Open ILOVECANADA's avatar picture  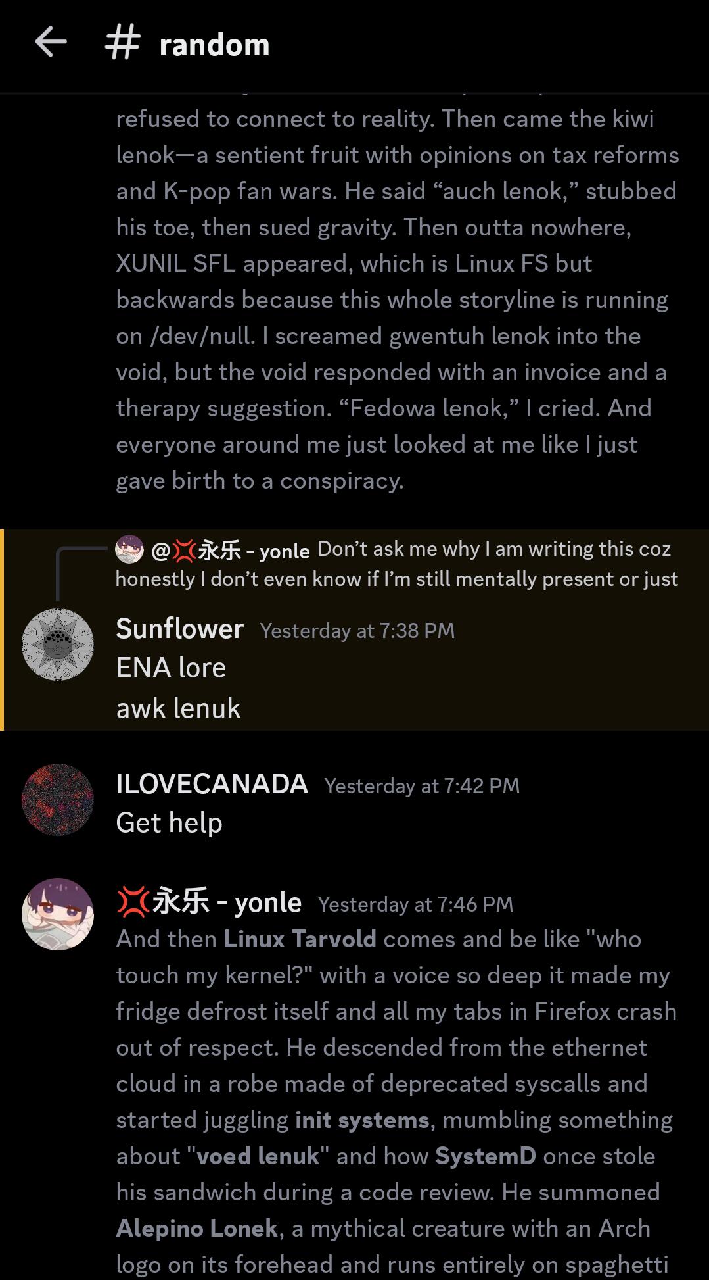pos(58,800)
